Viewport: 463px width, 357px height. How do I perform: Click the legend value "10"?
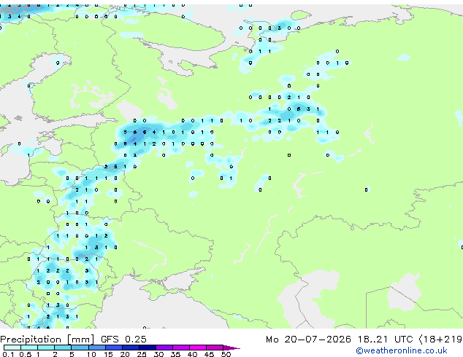coord(91,354)
